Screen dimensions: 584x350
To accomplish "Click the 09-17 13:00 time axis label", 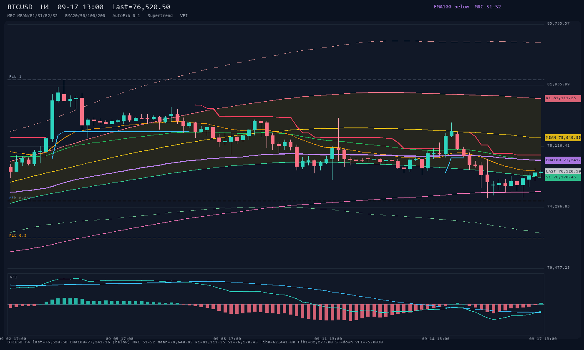I will (x=543, y=339).
